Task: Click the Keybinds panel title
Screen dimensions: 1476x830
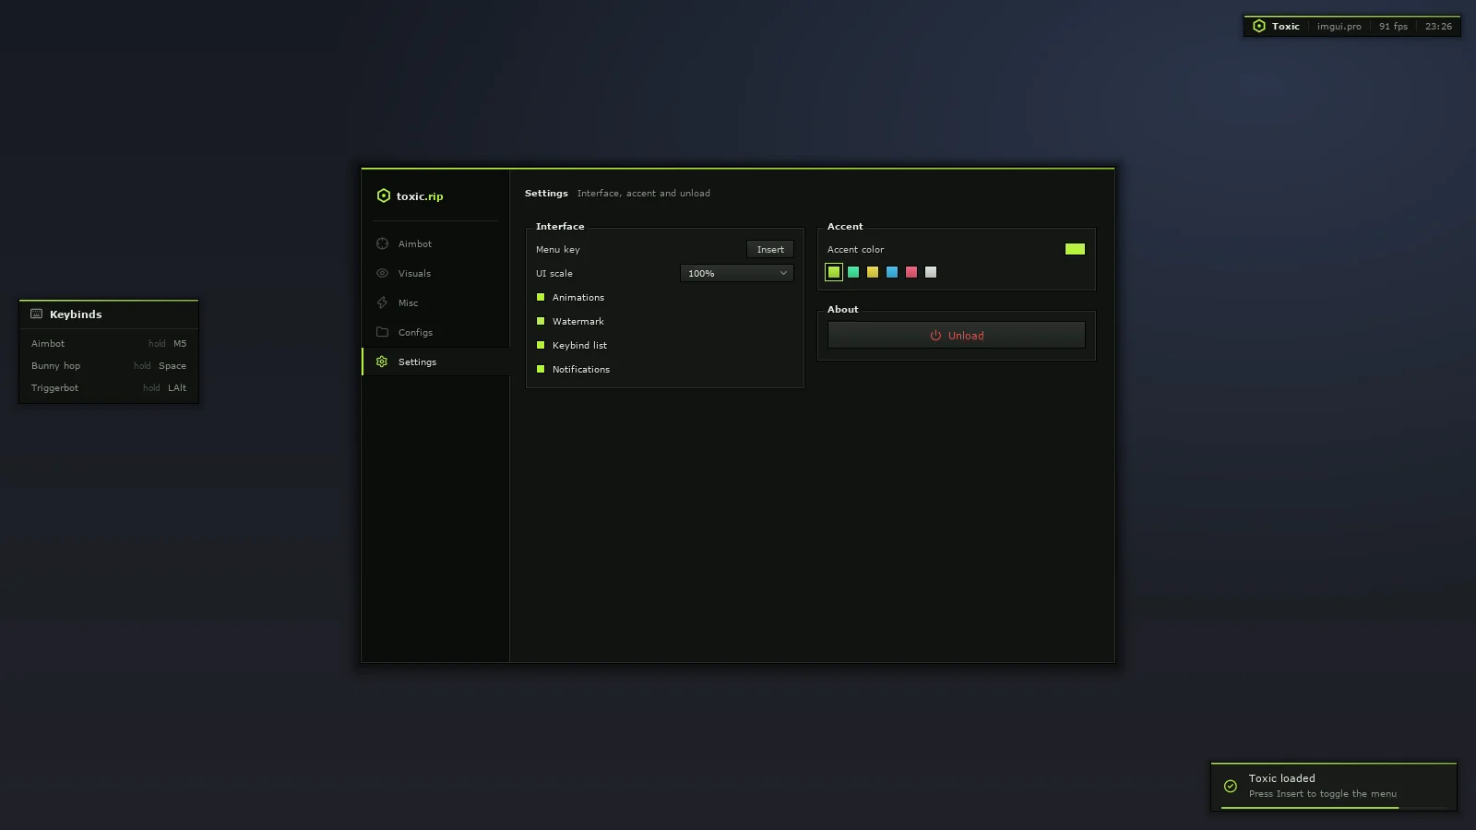Action: point(76,314)
